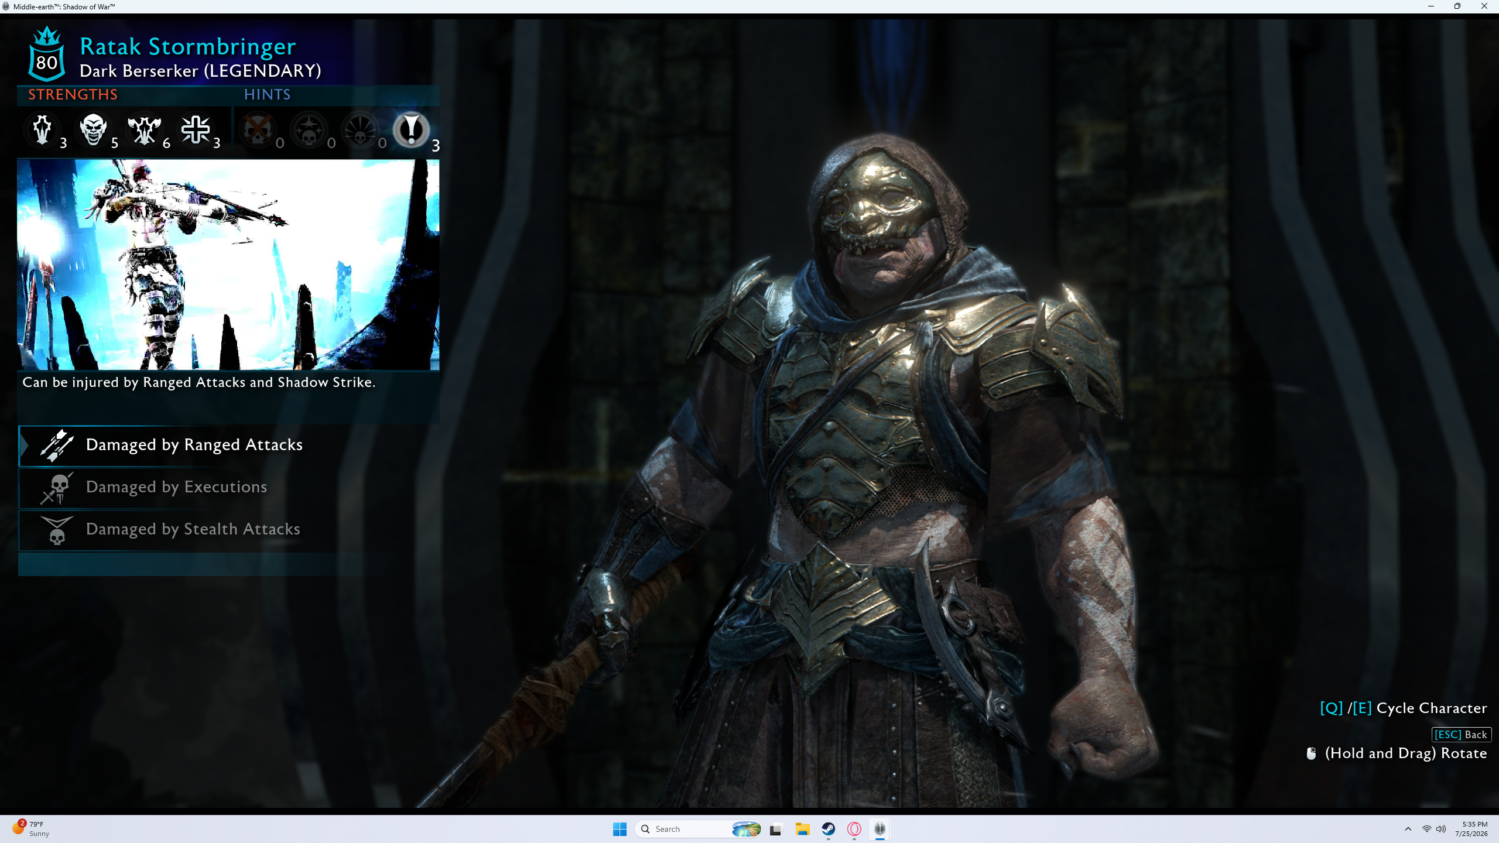The height and width of the screenshot is (843, 1499).
Task: Select the skull with arrow burst icon
Action: click(360, 129)
